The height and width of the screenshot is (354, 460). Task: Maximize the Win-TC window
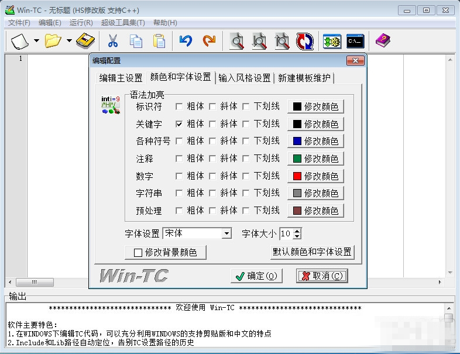pyautogui.click(x=426, y=11)
